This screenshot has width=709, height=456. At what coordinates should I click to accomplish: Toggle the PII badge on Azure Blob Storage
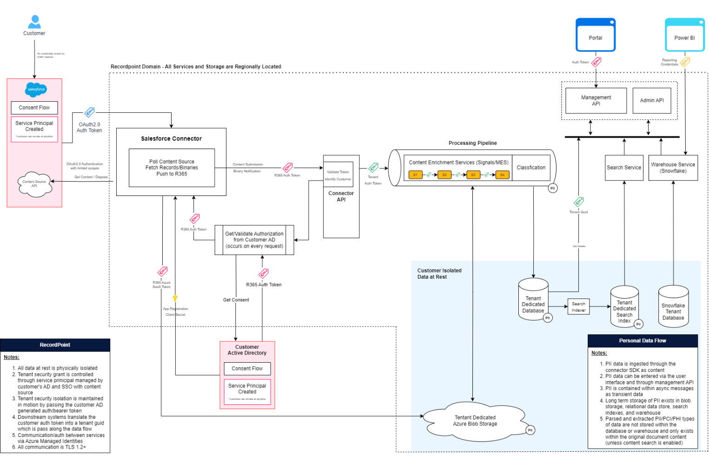point(530,430)
